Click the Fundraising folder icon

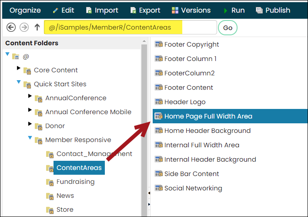click(50, 183)
